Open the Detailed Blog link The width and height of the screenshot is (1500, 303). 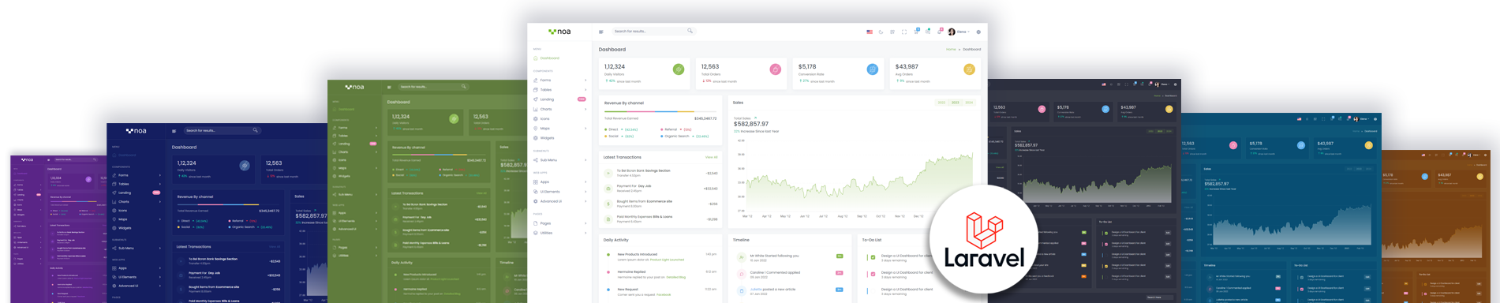tap(675, 277)
